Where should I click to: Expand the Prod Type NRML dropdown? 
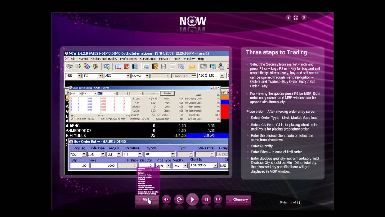coord(168,165)
